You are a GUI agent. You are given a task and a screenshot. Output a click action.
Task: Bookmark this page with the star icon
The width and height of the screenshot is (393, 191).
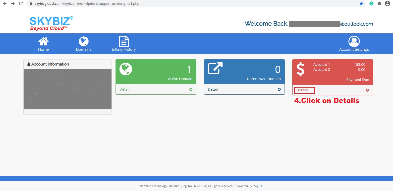pos(361,4)
